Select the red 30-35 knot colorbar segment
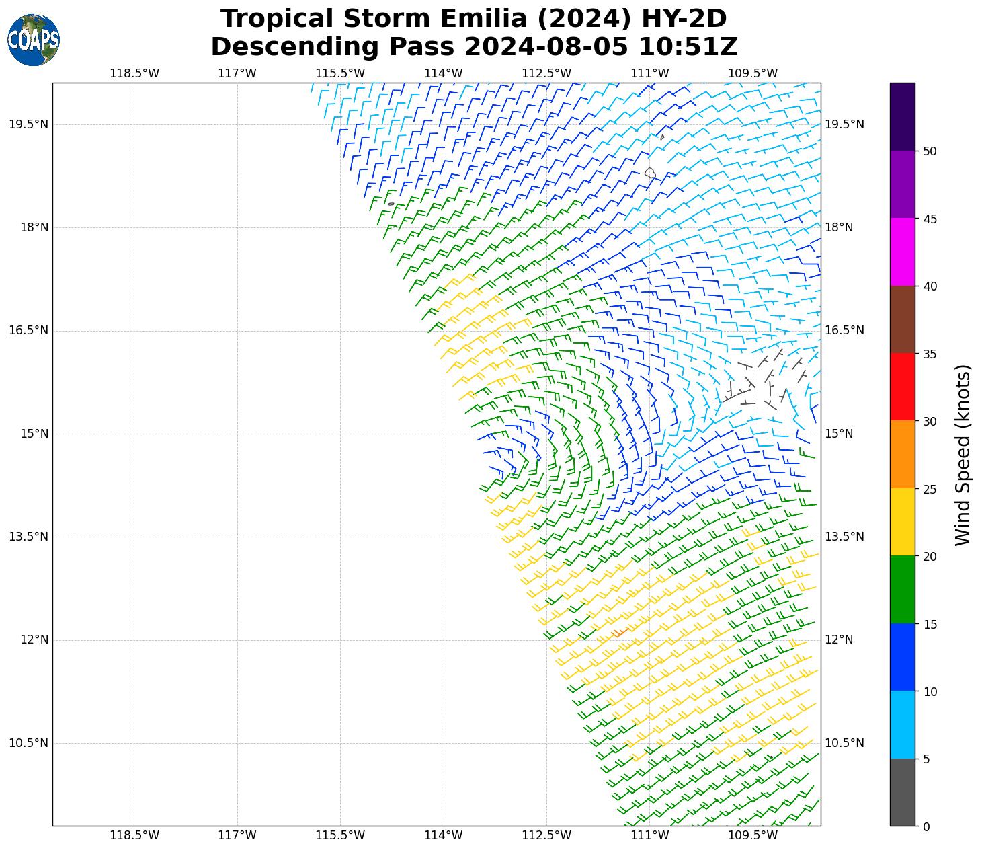Screen dimensions: 982x850 [902, 387]
